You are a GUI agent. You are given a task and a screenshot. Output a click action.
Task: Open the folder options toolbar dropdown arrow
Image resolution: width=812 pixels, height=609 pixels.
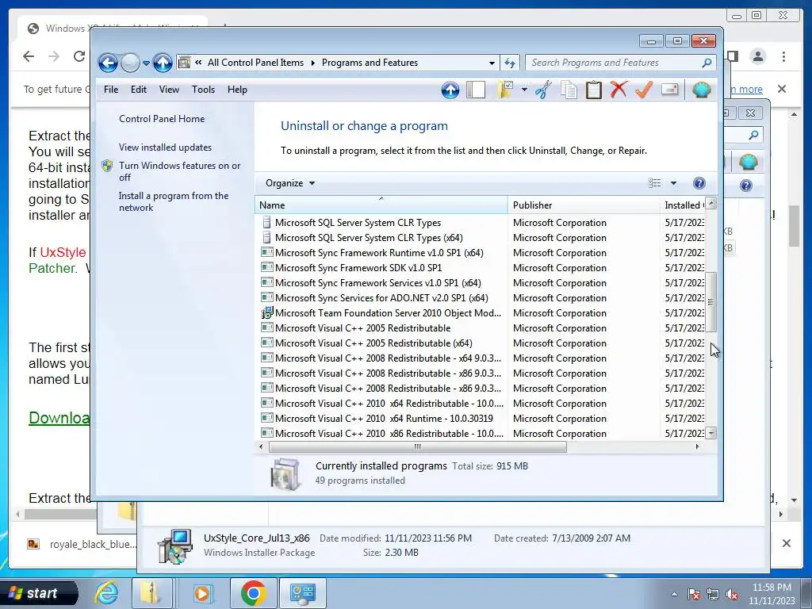coord(524,90)
